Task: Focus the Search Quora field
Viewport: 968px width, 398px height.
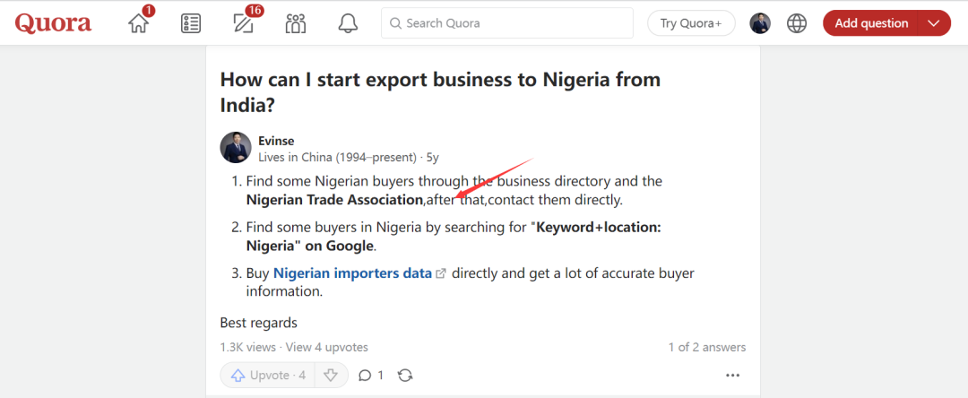Action: click(506, 23)
